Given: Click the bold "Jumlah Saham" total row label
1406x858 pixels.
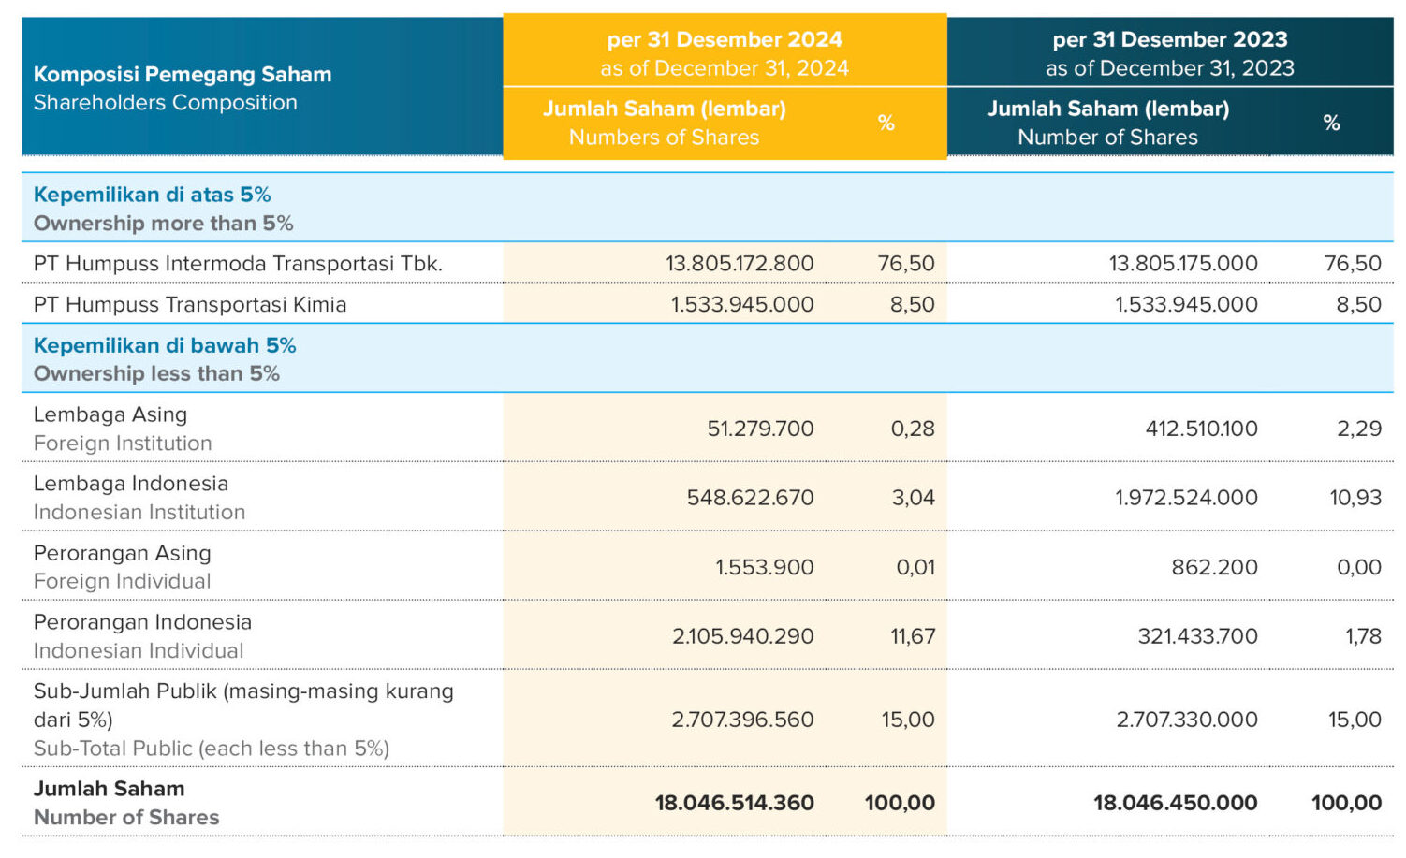Looking at the screenshot, I should [110, 789].
